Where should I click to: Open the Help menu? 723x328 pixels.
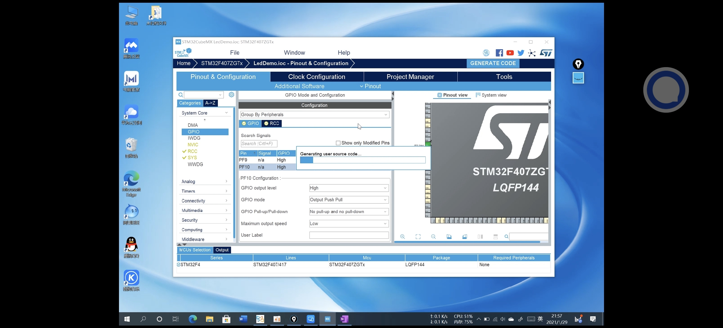pyautogui.click(x=344, y=53)
